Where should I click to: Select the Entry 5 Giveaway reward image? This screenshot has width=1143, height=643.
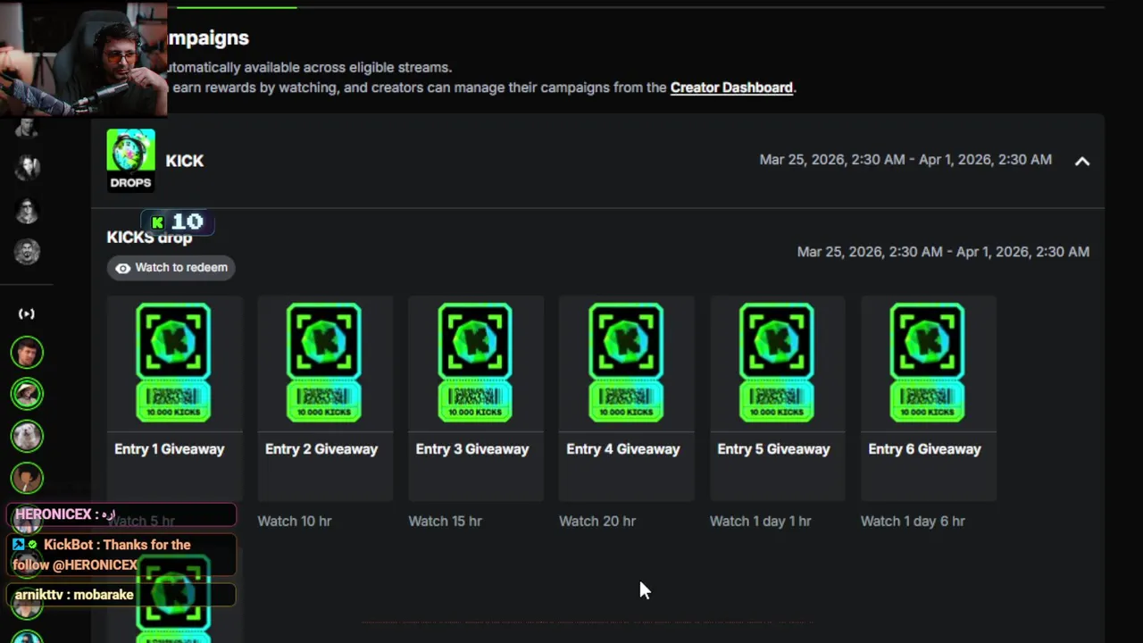777,363
